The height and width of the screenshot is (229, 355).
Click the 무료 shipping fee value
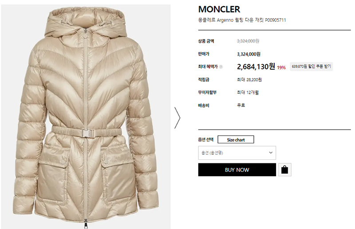click(241, 105)
